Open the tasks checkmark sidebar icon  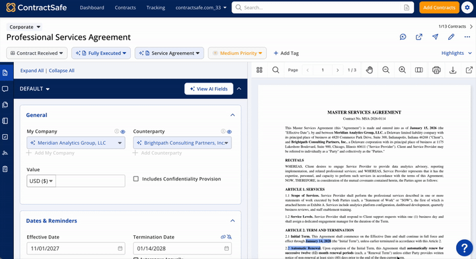tap(5, 137)
